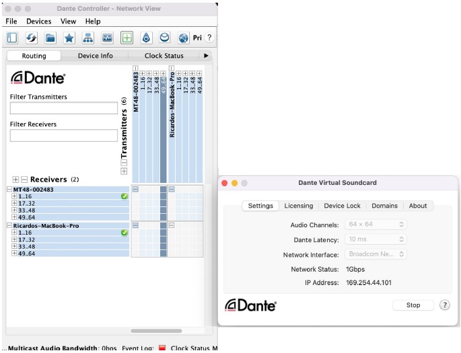Click the Stop button in Virtual Soundcard
461x353 pixels.
(x=413, y=305)
